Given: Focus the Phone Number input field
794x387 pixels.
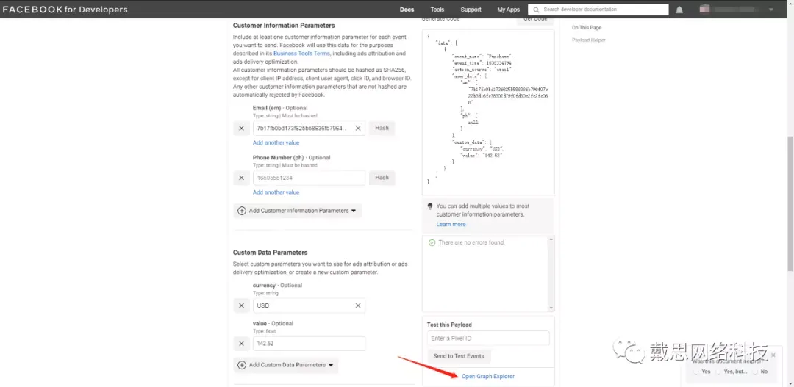Looking at the screenshot, I should (x=309, y=178).
